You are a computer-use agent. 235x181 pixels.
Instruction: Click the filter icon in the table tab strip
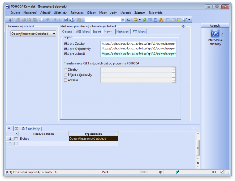point(16,129)
